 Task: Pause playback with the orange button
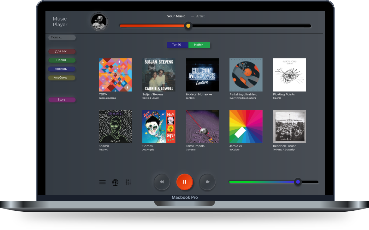(185, 182)
